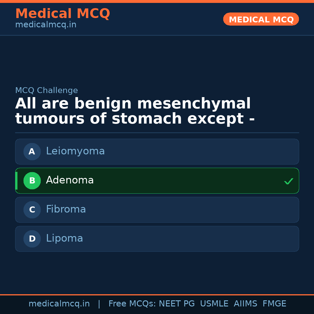Screen dimensions: 314x314
Task: Click the Medical MCQ header title
Action: 63,14
